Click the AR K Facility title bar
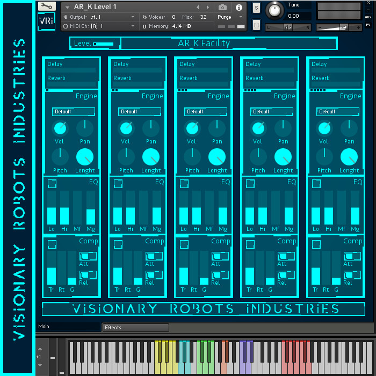Screen dimensions: 376x376 229,44
